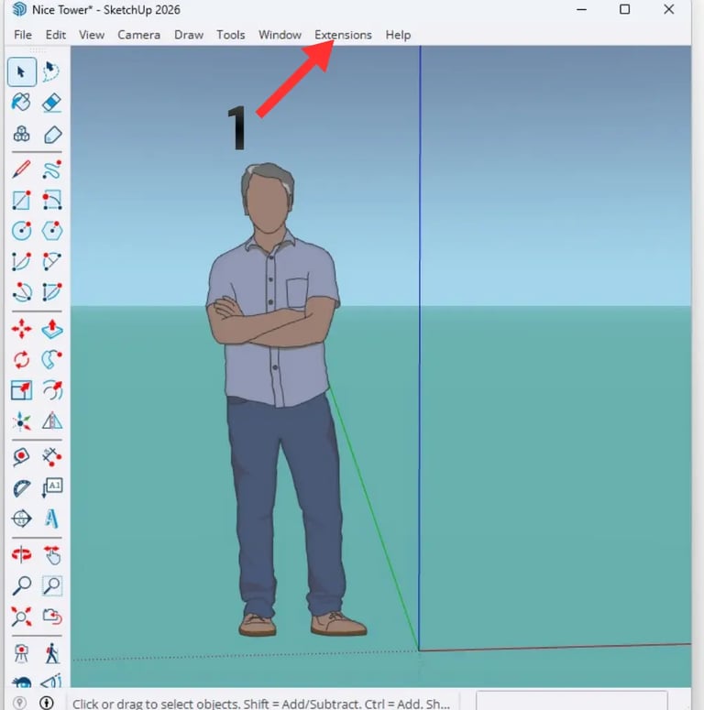Viewport: 704px width, 710px height.
Task: Click the Make Component cubes icon
Action: pos(21,134)
